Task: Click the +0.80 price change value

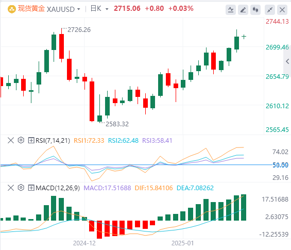Action: [155, 9]
